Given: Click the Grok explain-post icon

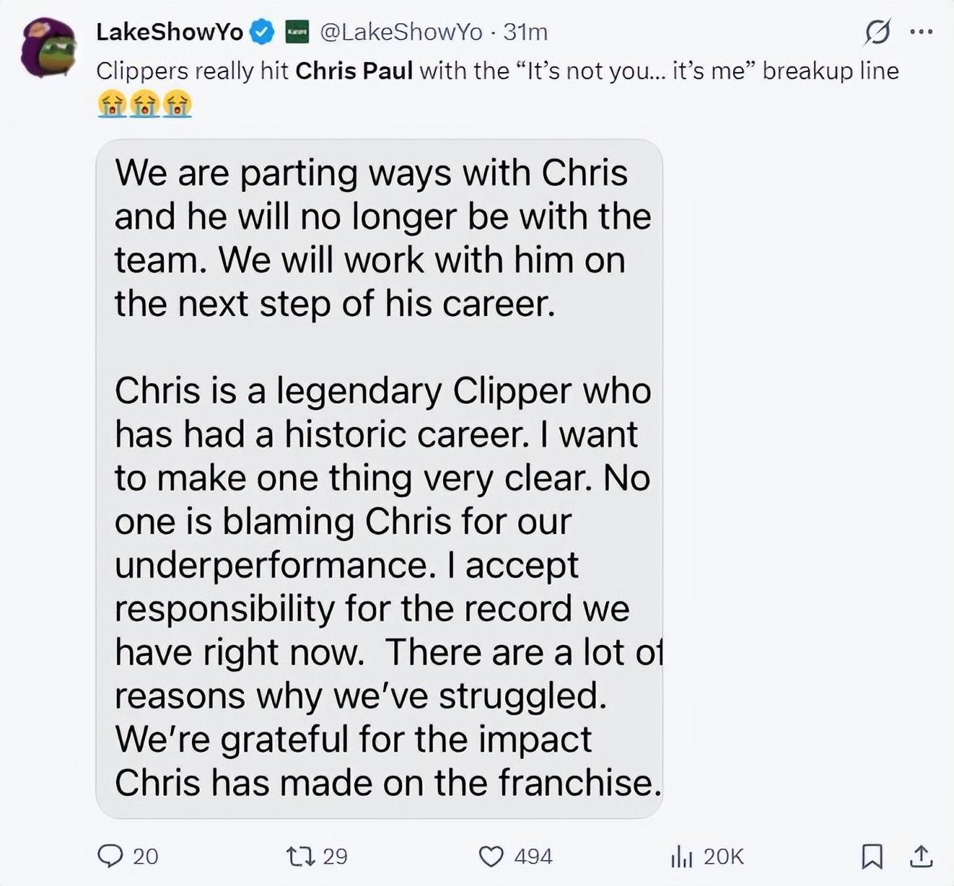Looking at the screenshot, I should click(877, 32).
